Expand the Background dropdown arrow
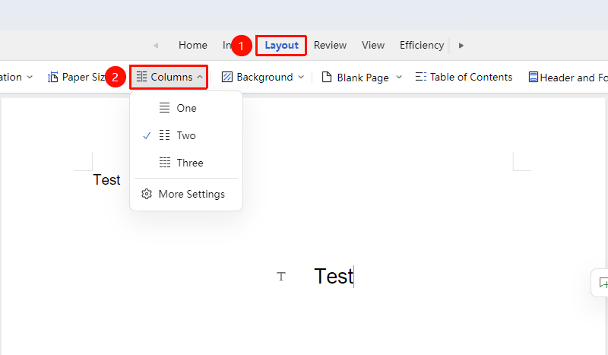Screen dimensions: 608x355 301,78
